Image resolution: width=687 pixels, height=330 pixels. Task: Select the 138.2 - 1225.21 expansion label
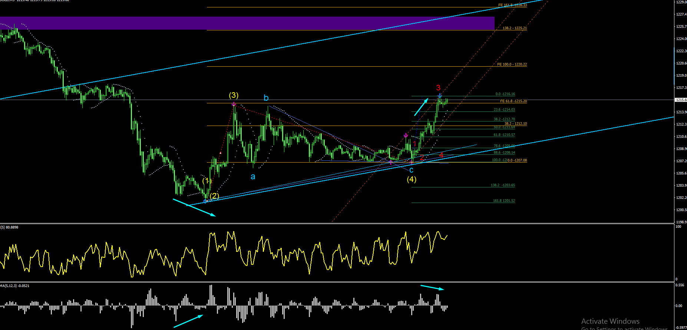pos(515,28)
